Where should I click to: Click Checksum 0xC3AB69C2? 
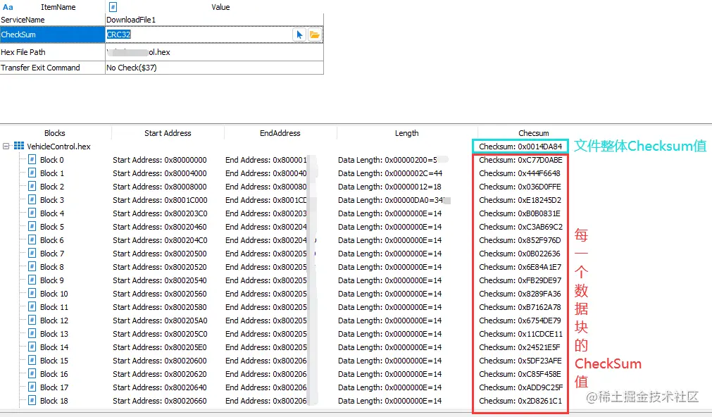pos(520,227)
